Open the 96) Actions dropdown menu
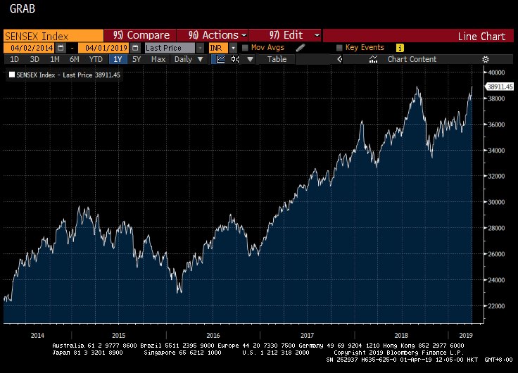Screen dimensions: 518x373 [x=213, y=35]
